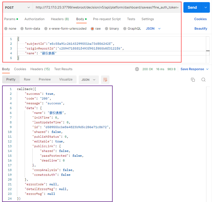The width and height of the screenshot is (212, 202).
Task: Open the Test Results tab
Action: [63, 69]
